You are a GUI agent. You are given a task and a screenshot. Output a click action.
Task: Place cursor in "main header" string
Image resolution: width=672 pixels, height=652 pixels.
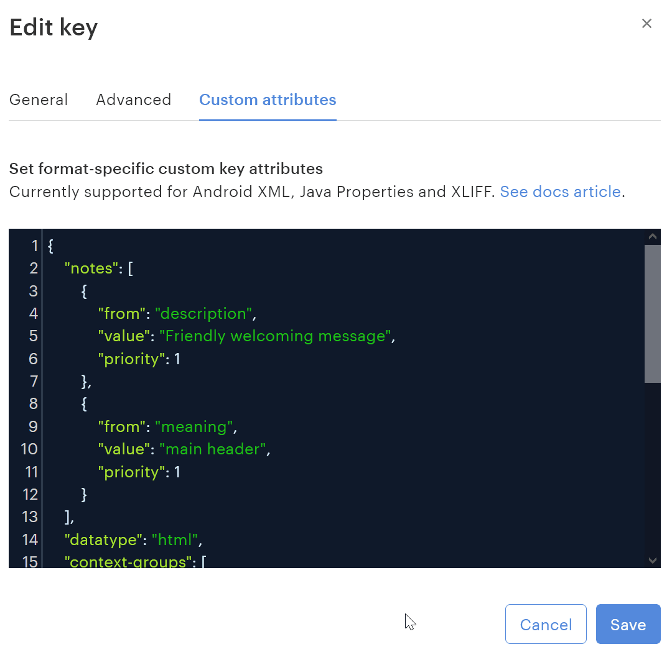[213, 449]
